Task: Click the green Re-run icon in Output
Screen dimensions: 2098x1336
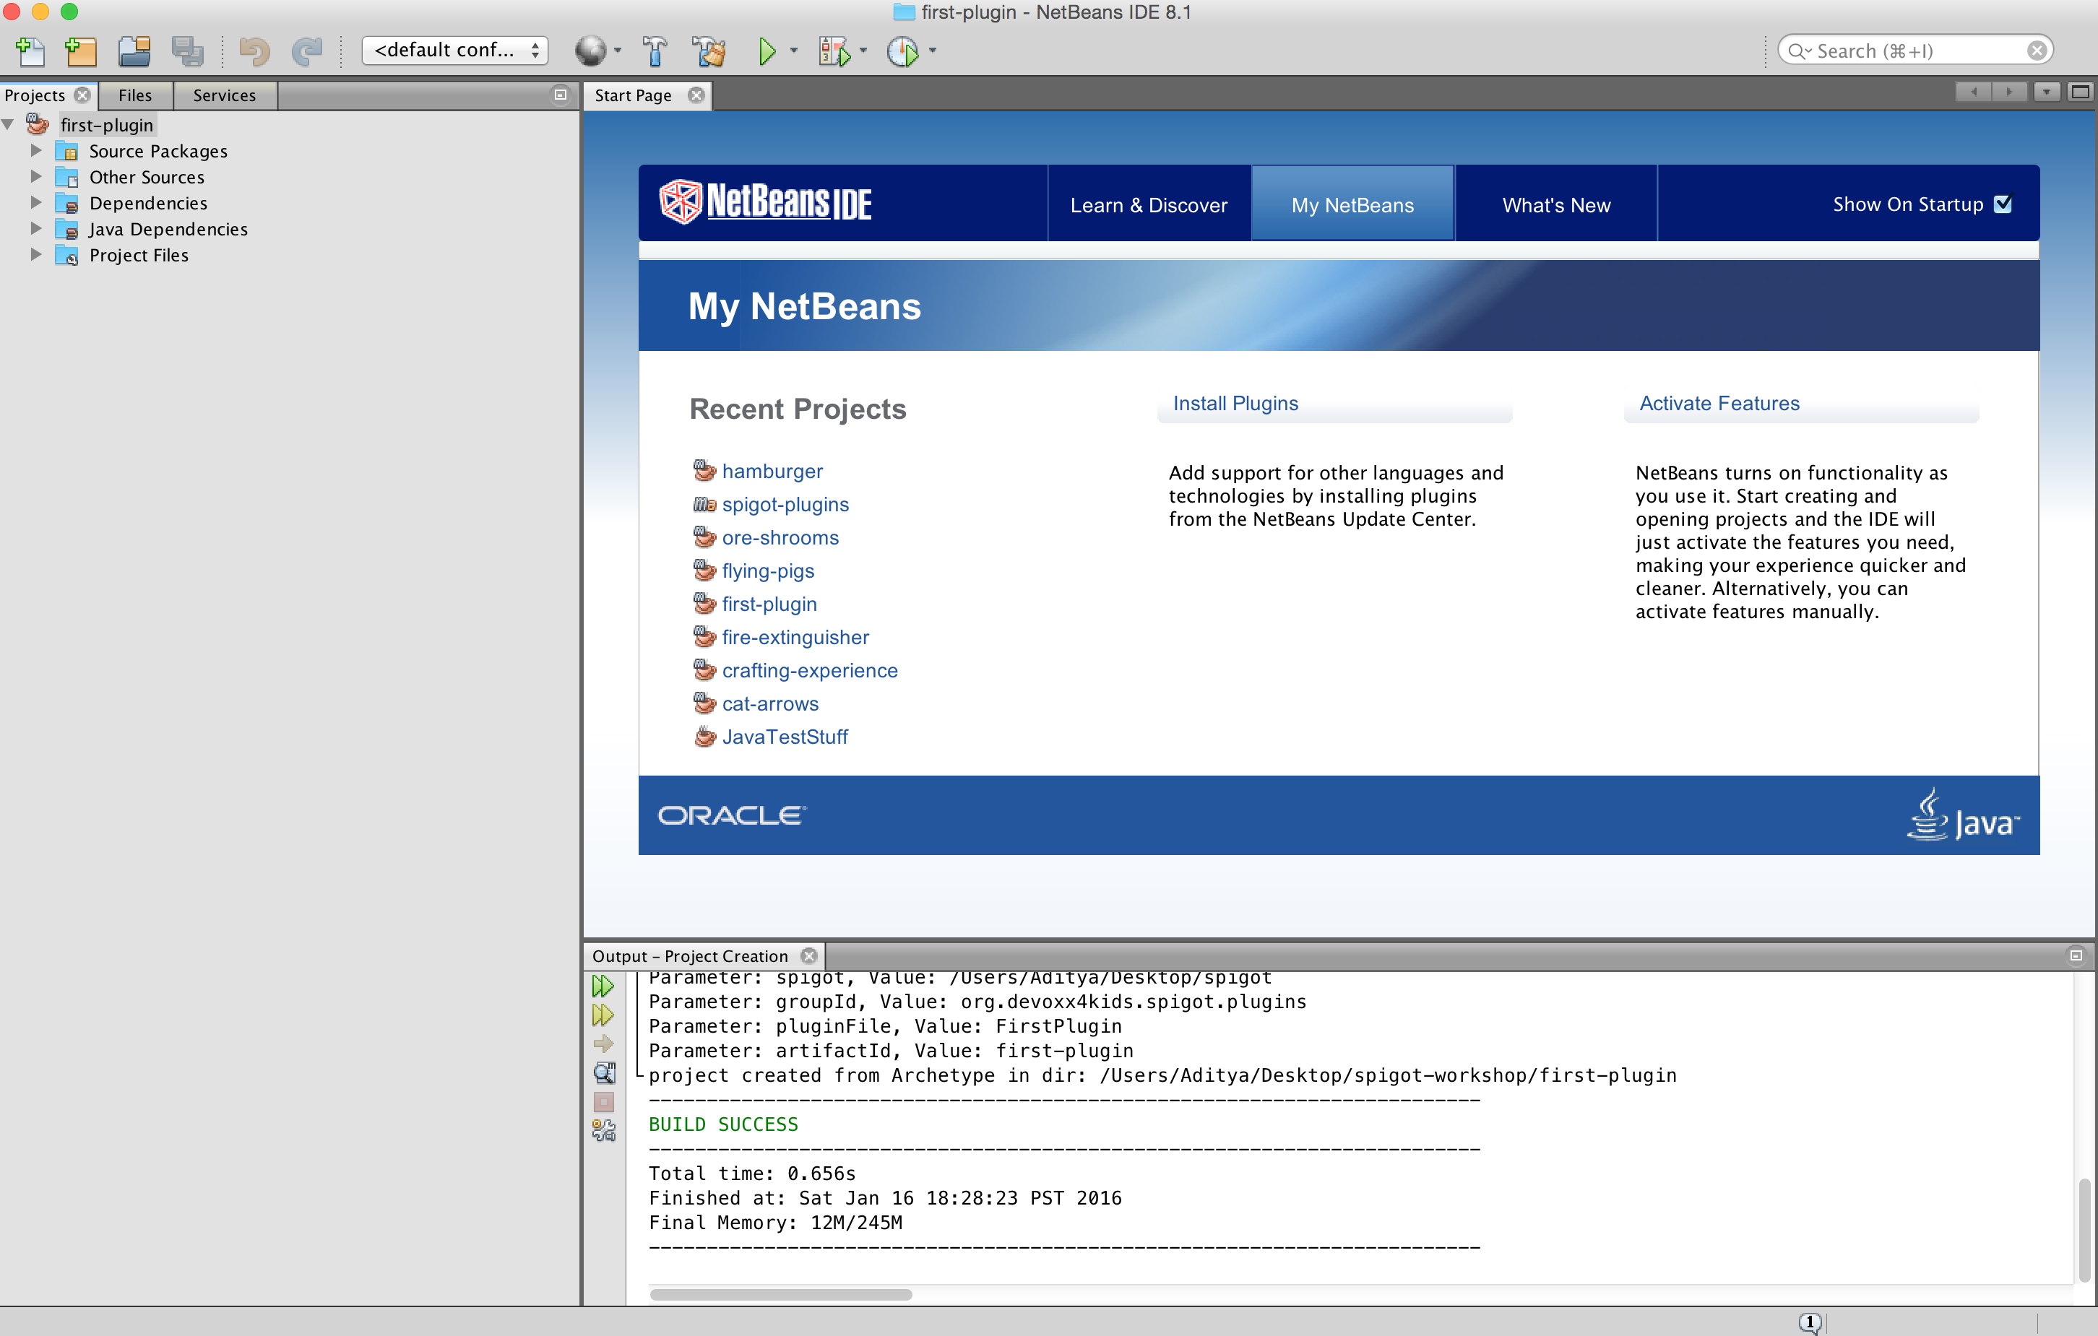Action: click(x=603, y=986)
